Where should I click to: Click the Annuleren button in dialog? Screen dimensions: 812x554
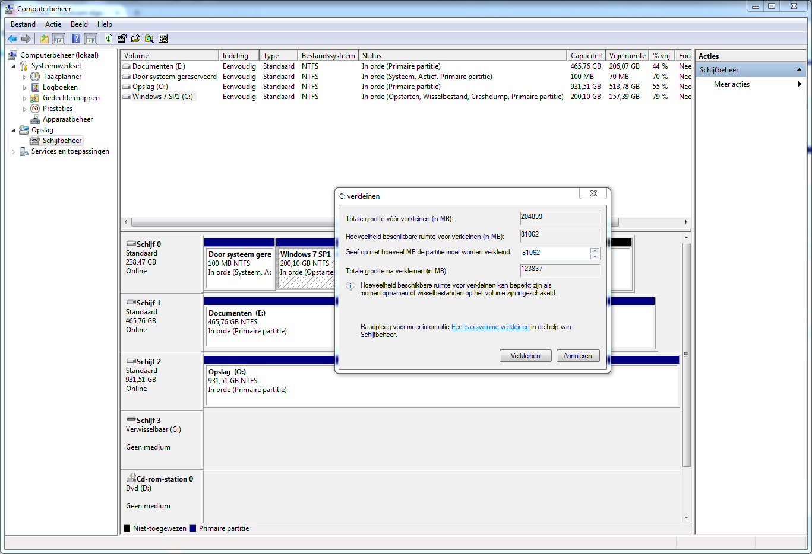pyautogui.click(x=577, y=356)
